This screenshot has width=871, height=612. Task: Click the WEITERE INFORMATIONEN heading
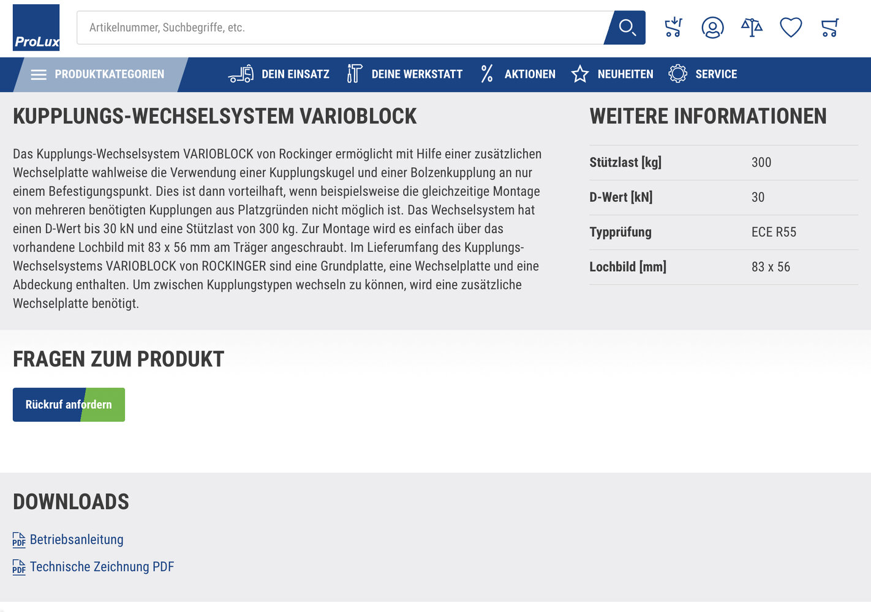tap(708, 116)
